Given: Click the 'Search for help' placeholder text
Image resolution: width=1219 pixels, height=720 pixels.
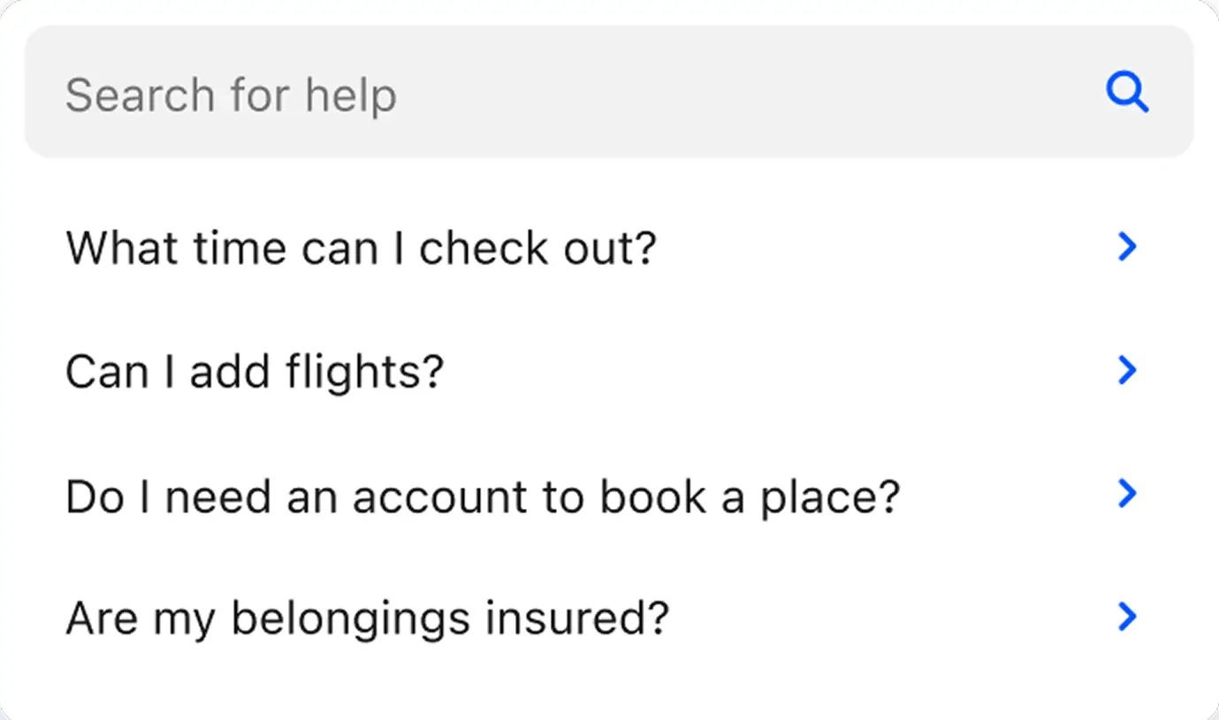Looking at the screenshot, I should tap(231, 95).
